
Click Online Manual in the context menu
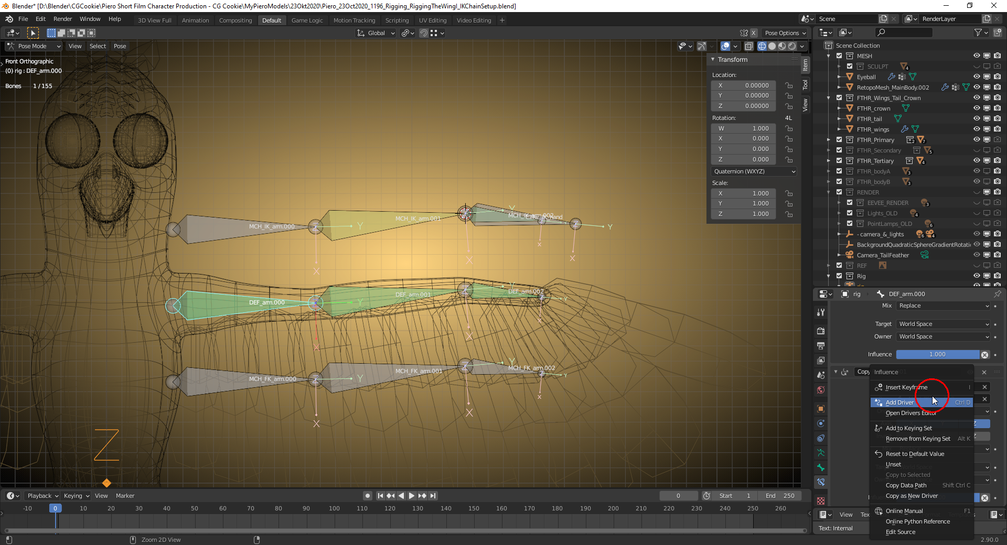coord(903,511)
